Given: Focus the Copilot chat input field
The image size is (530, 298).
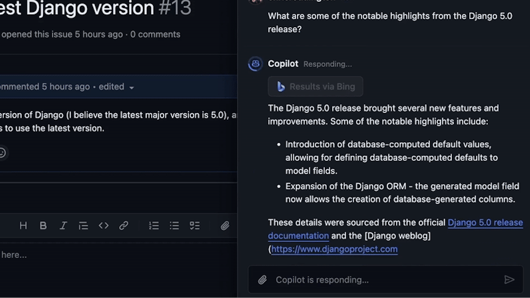Looking at the screenshot, I should pyautogui.click(x=385, y=280).
